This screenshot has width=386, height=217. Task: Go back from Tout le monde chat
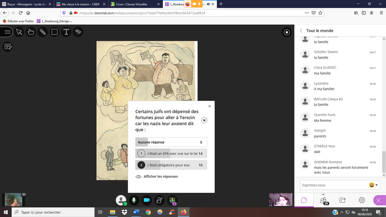301,31
